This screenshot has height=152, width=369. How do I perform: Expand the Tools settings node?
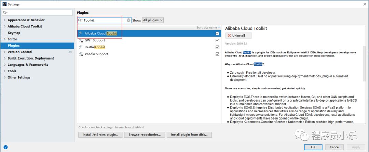pos(5,71)
